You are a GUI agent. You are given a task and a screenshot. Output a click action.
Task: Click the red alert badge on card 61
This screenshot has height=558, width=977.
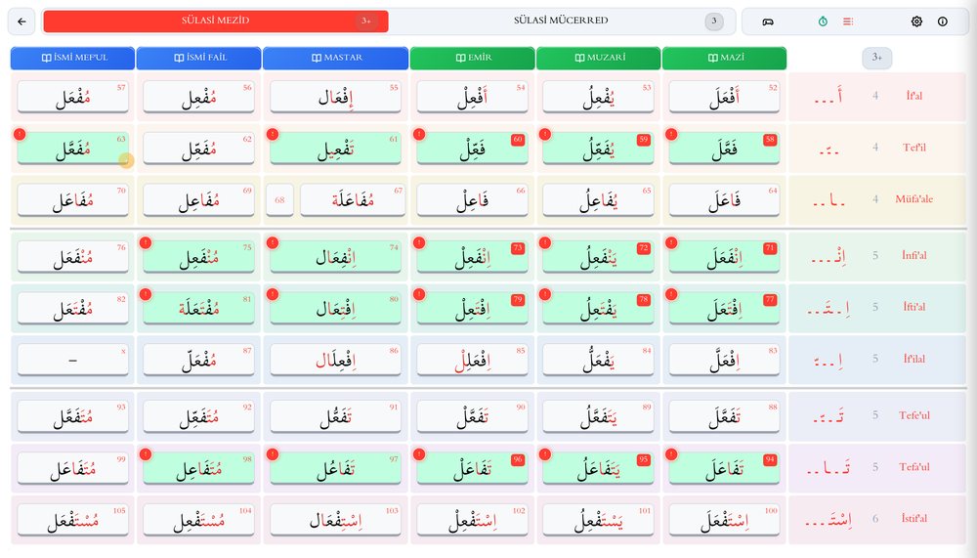click(x=273, y=134)
